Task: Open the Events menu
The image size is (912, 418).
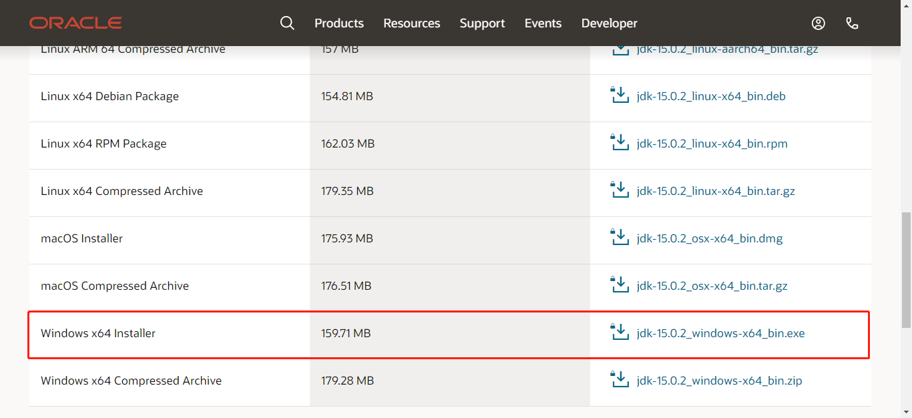Action: (x=543, y=23)
